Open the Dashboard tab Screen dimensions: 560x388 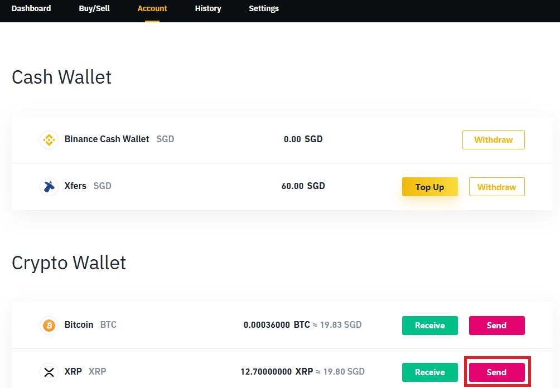coord(31,8)
